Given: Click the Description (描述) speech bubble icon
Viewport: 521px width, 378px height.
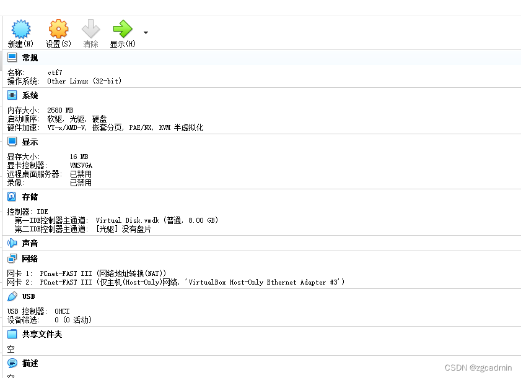Looking at the screenshot, I should 12,363.
